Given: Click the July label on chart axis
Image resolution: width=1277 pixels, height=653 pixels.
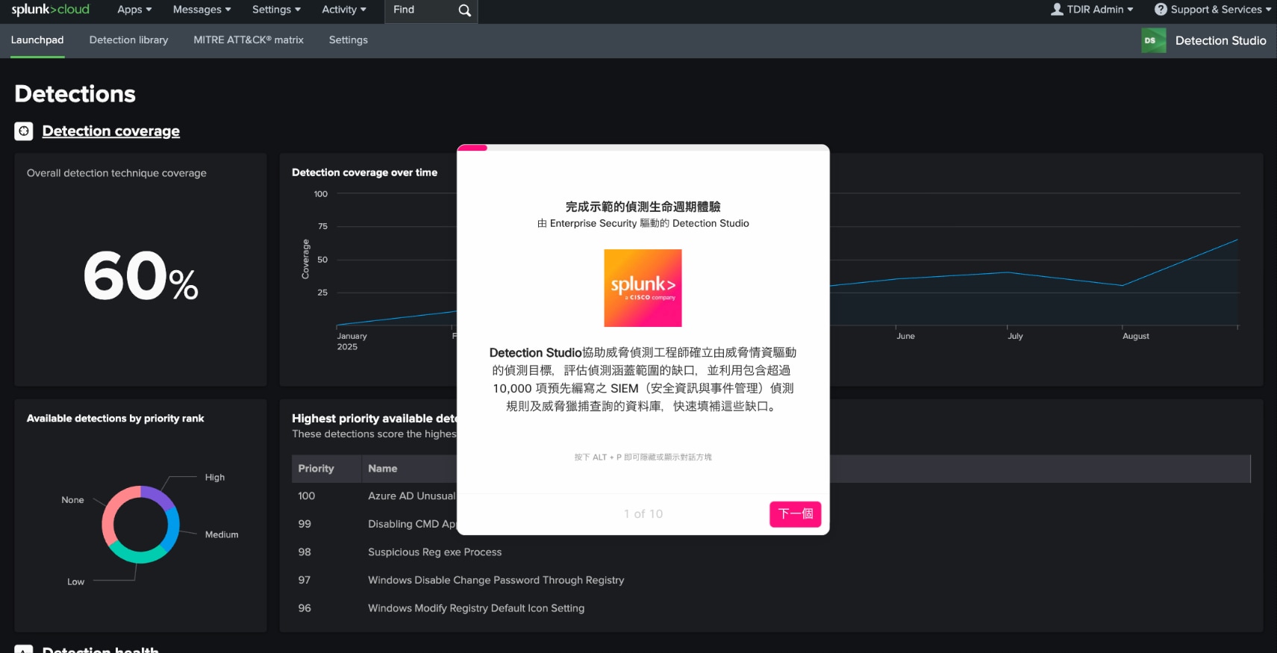Looking at the screenshot, I should click(1015, 337).
